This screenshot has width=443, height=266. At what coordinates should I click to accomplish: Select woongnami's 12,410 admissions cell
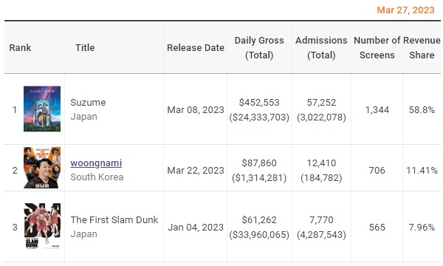(321, 163)
